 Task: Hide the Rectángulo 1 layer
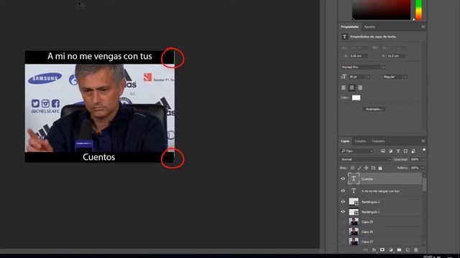tap(343, 212)
